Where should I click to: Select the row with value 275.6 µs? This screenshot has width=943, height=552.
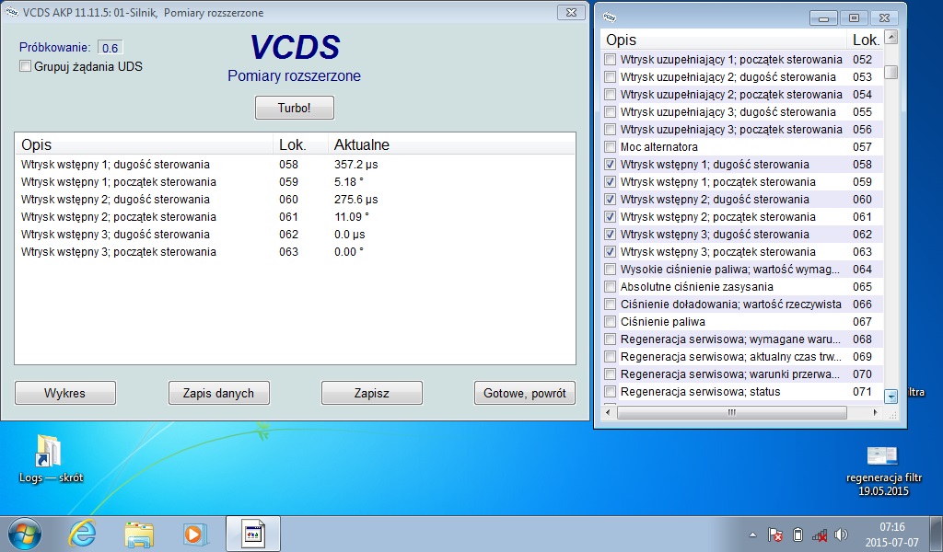(x=295, y=199)
